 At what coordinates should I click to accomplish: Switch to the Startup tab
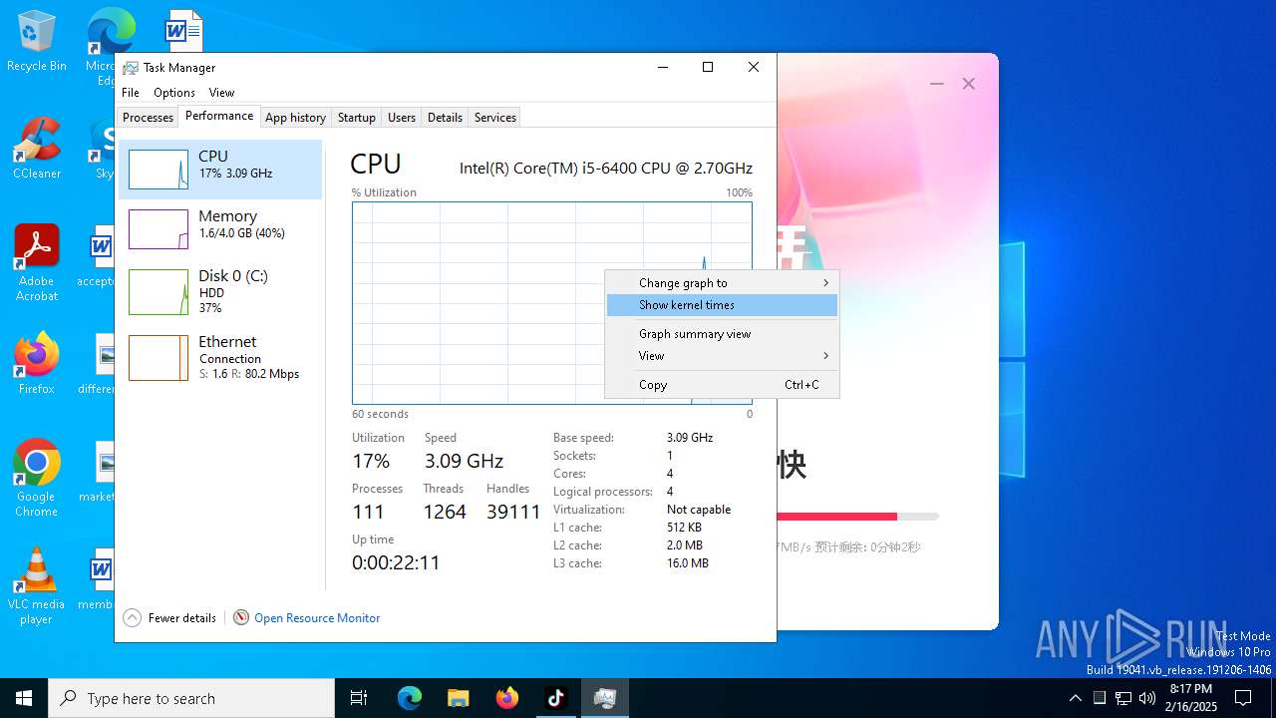click(356, 118)
